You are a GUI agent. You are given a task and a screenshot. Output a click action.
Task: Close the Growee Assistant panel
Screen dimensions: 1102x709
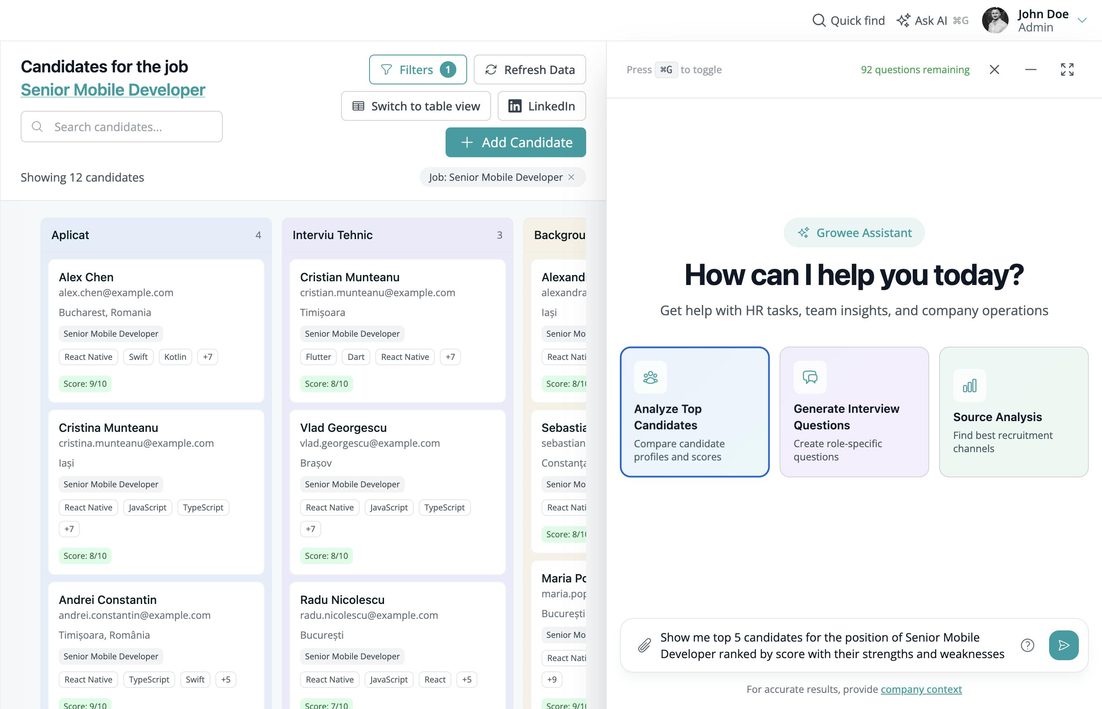pos(995,69)
